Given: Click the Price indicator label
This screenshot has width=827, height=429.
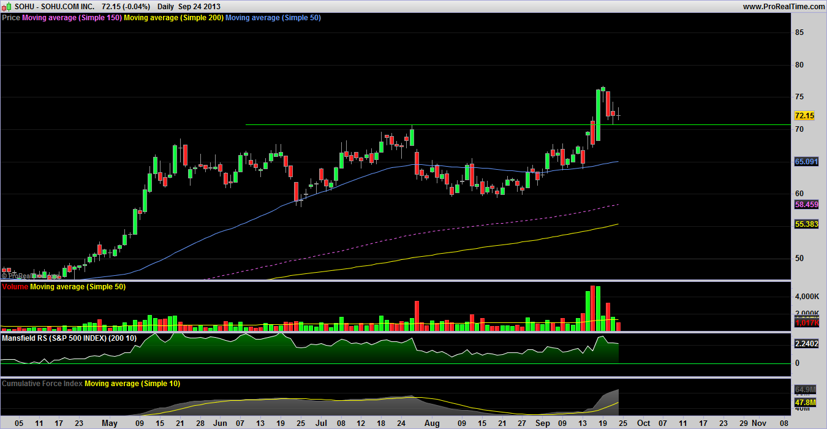Looking at the screenshot, I should tap(11, 18).
